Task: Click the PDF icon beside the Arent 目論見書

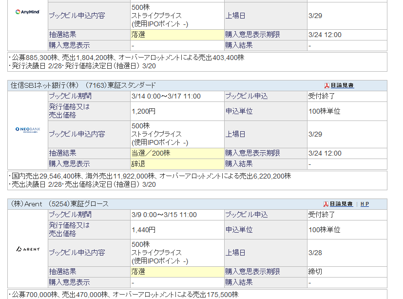Action: coord(326,204)
